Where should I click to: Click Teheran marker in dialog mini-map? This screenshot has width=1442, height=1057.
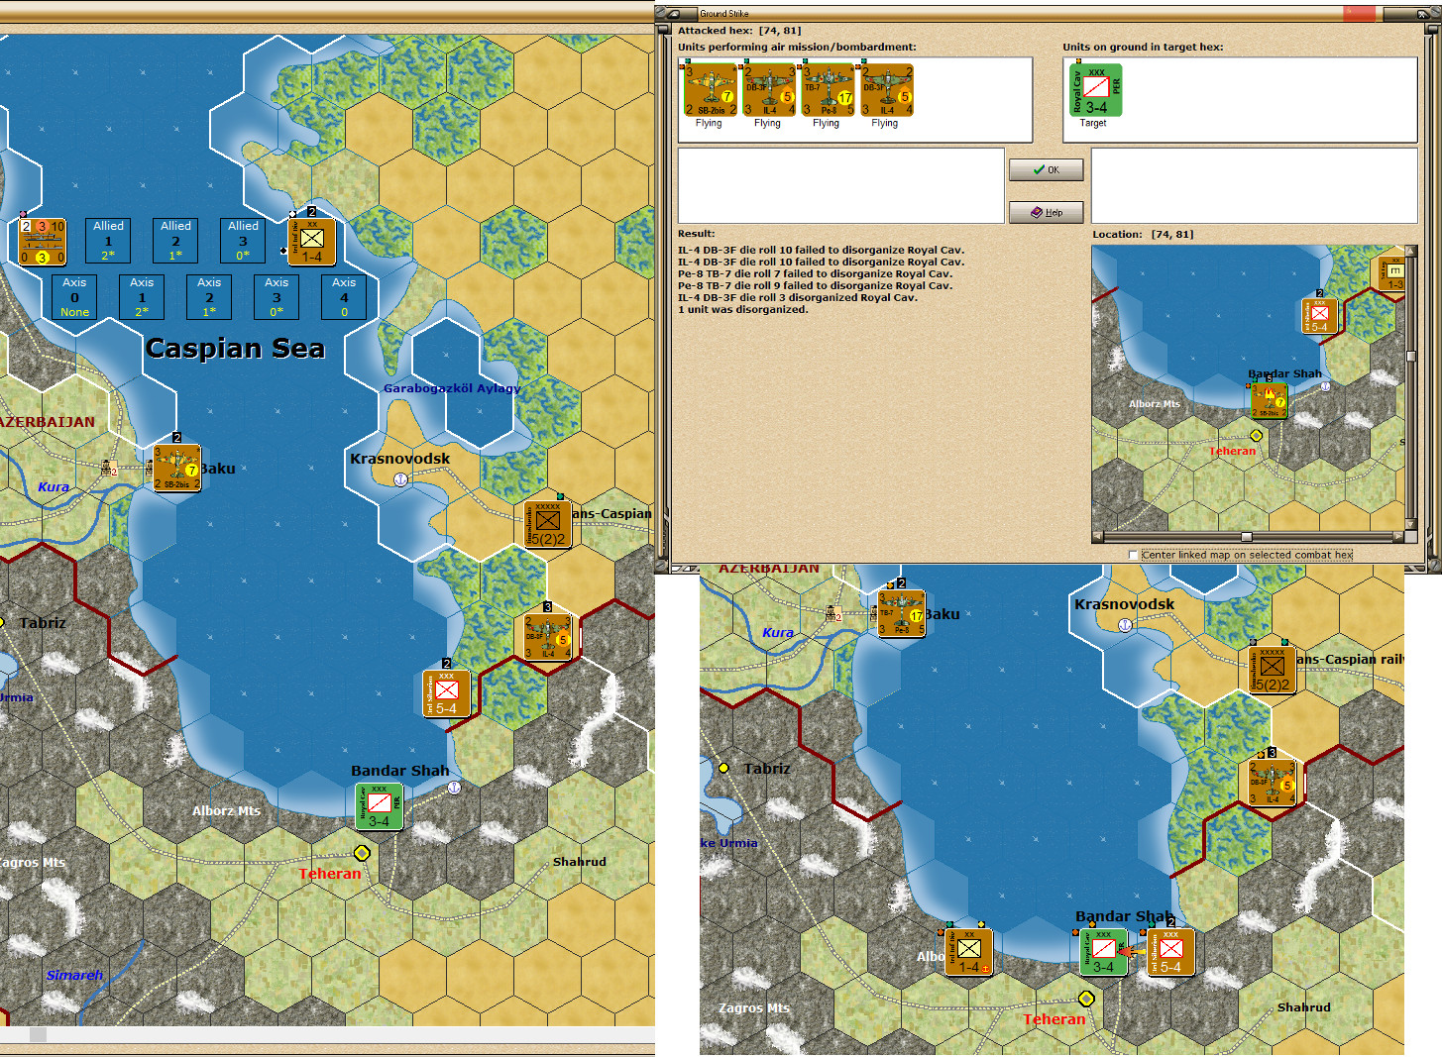tap(1256, 435)
